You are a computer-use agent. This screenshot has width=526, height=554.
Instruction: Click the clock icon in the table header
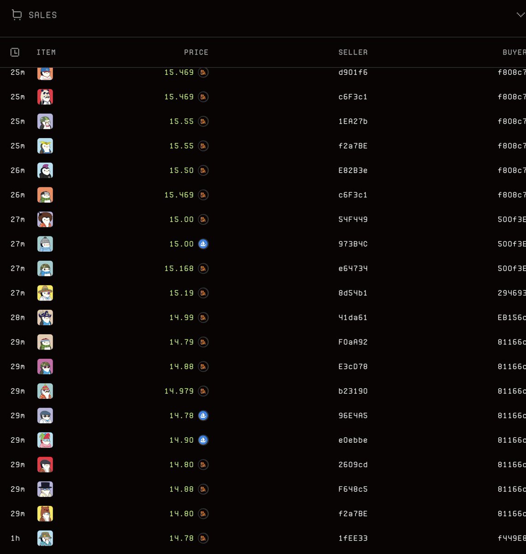pos(15,52)
